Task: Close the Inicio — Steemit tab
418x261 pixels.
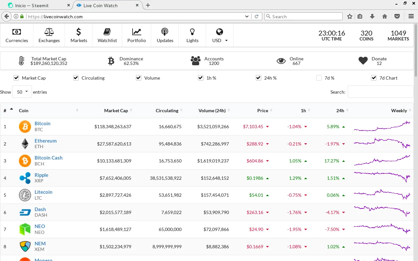Action: [68, 5]
